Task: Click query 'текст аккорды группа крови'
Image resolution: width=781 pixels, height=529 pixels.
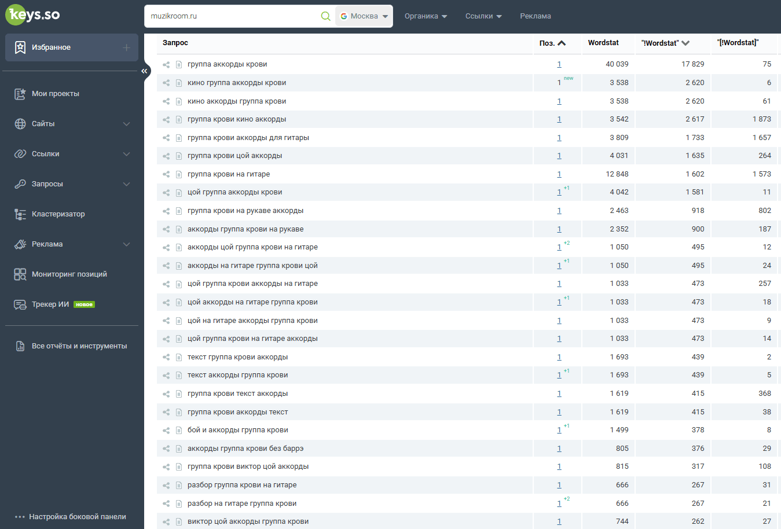Action: [238, 375]
